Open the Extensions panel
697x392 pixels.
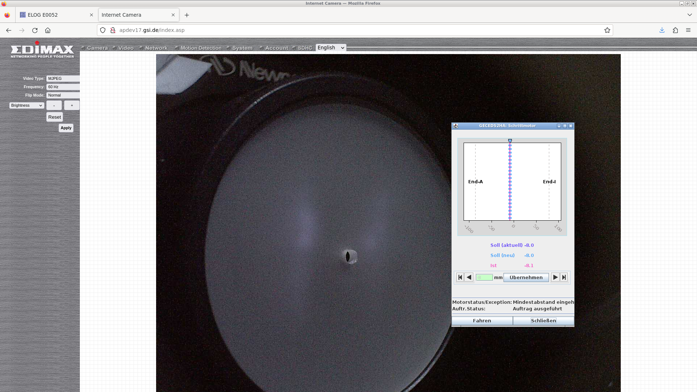pyautogui.click(x=675, y=30)
